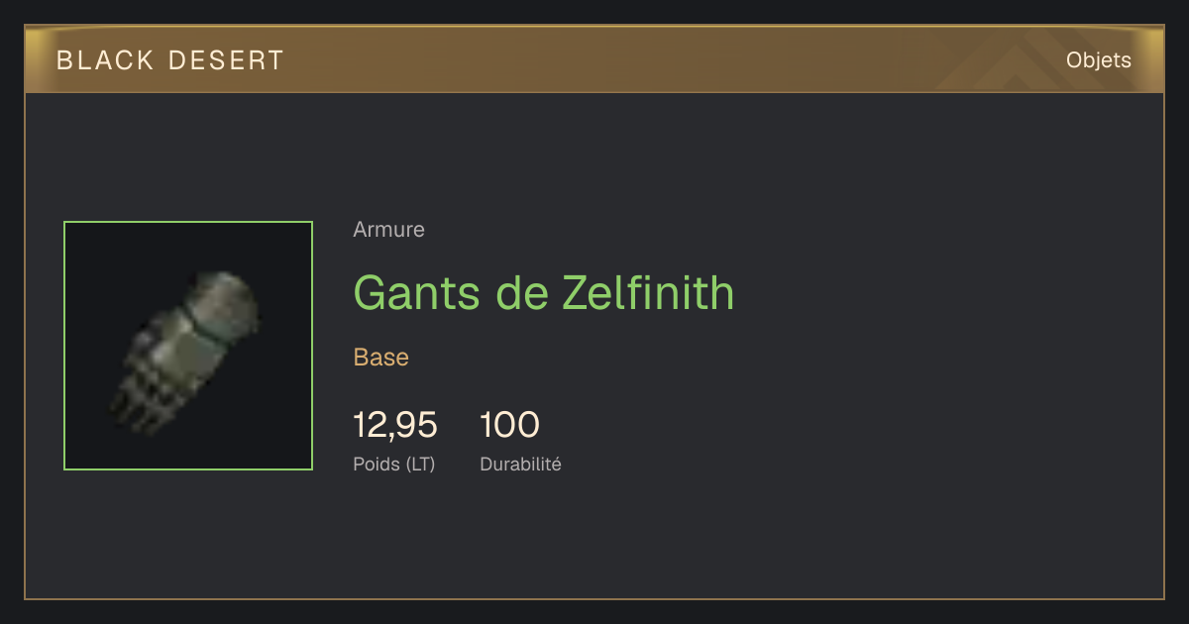Click the word Zelfinith in the title

[x=648, y=292]
